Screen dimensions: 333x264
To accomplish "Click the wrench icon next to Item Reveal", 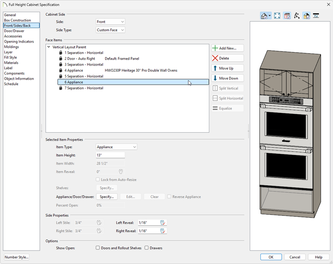I will (x=121, y=171).
